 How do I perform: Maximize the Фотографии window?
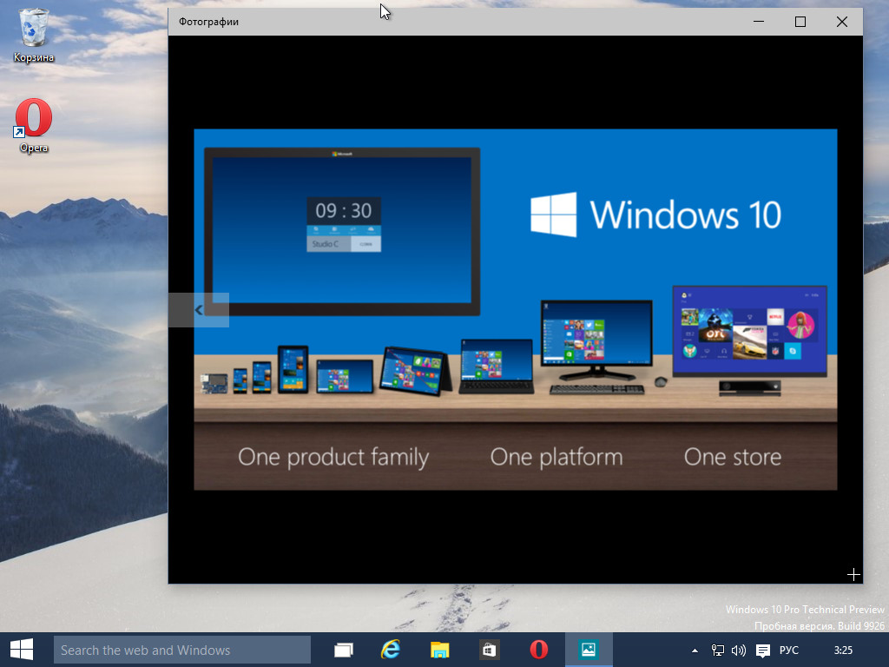pyautogui.click(x=800, y=22)
